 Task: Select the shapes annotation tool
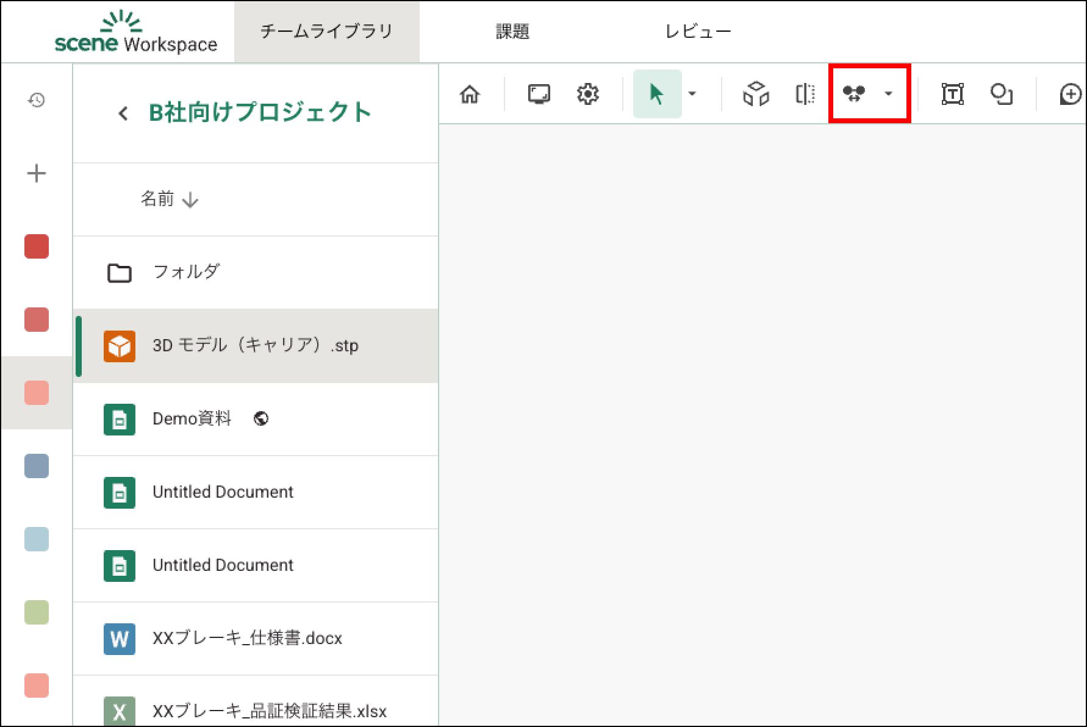[1001, 94]
